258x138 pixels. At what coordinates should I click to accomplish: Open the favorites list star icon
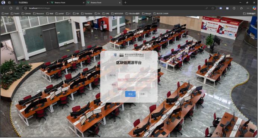click(x=241, y=8)
